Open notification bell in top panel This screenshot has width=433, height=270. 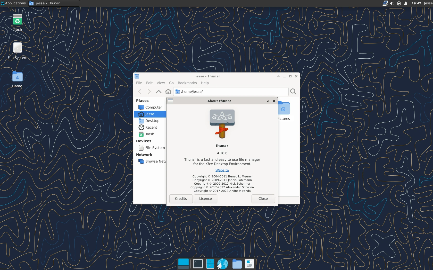pos(406,3)
